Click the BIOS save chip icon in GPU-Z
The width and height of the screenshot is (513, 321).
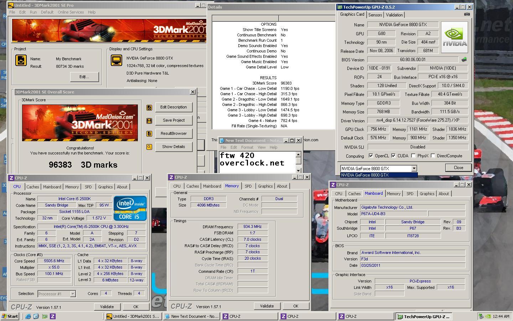[x=464, y=60]
